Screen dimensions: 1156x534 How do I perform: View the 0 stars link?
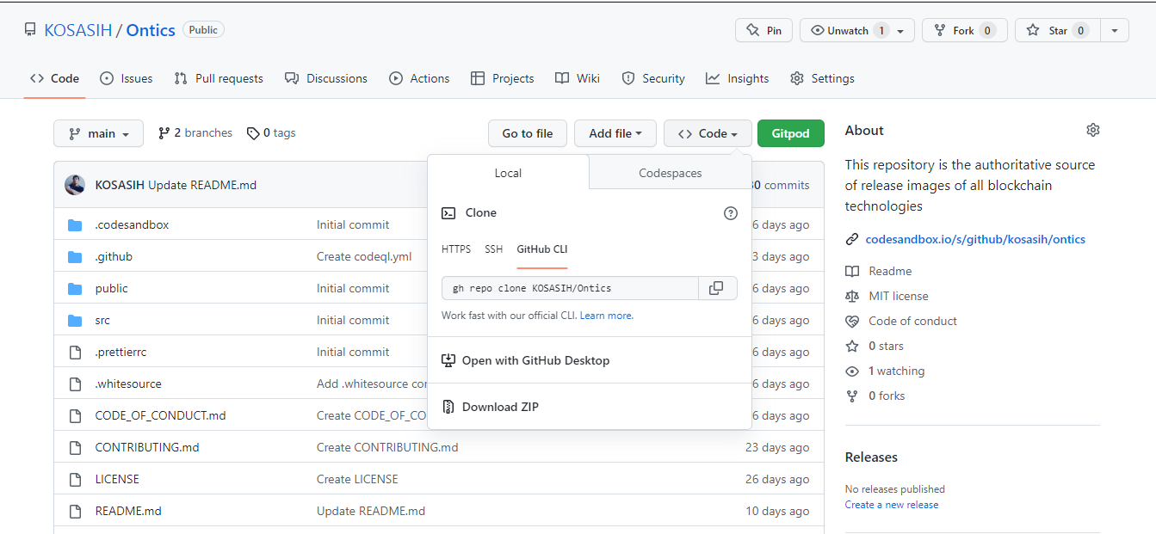click(x=875, y=346)
